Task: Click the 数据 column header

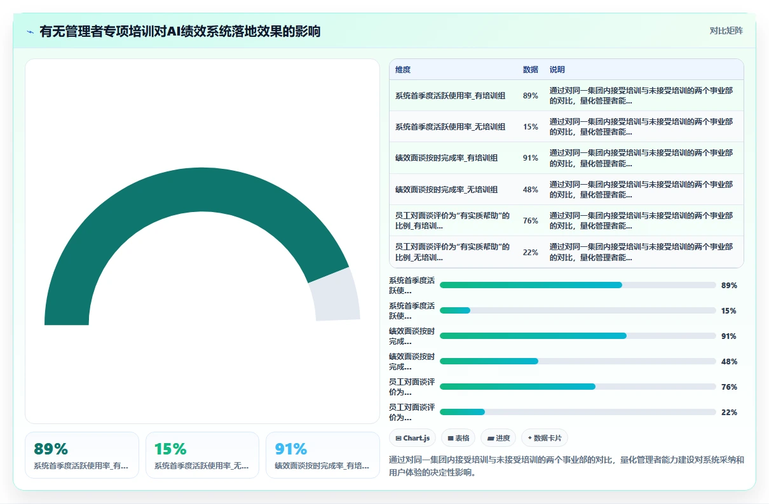Action: click(531, 70)
